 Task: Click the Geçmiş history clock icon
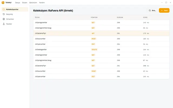point(4,14)
